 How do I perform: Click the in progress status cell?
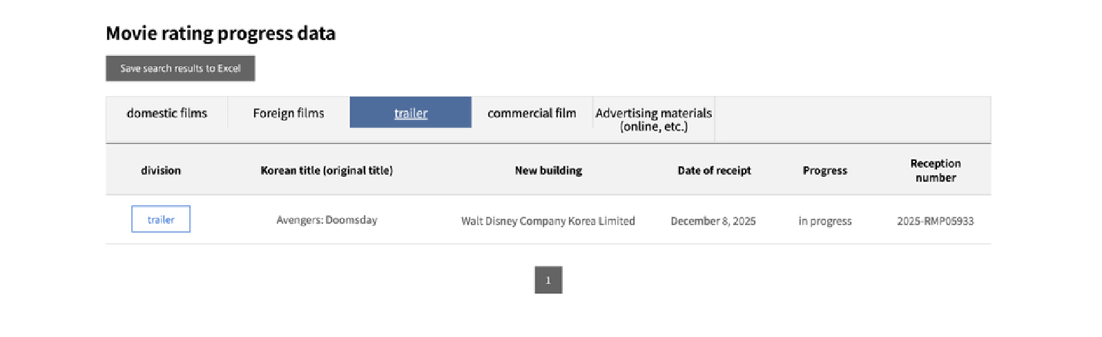[825, 221]
